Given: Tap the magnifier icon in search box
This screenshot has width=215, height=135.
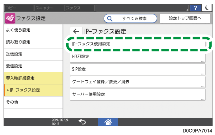Looking at the screenshot, I should pyautogui.click(x=110, y=18).
